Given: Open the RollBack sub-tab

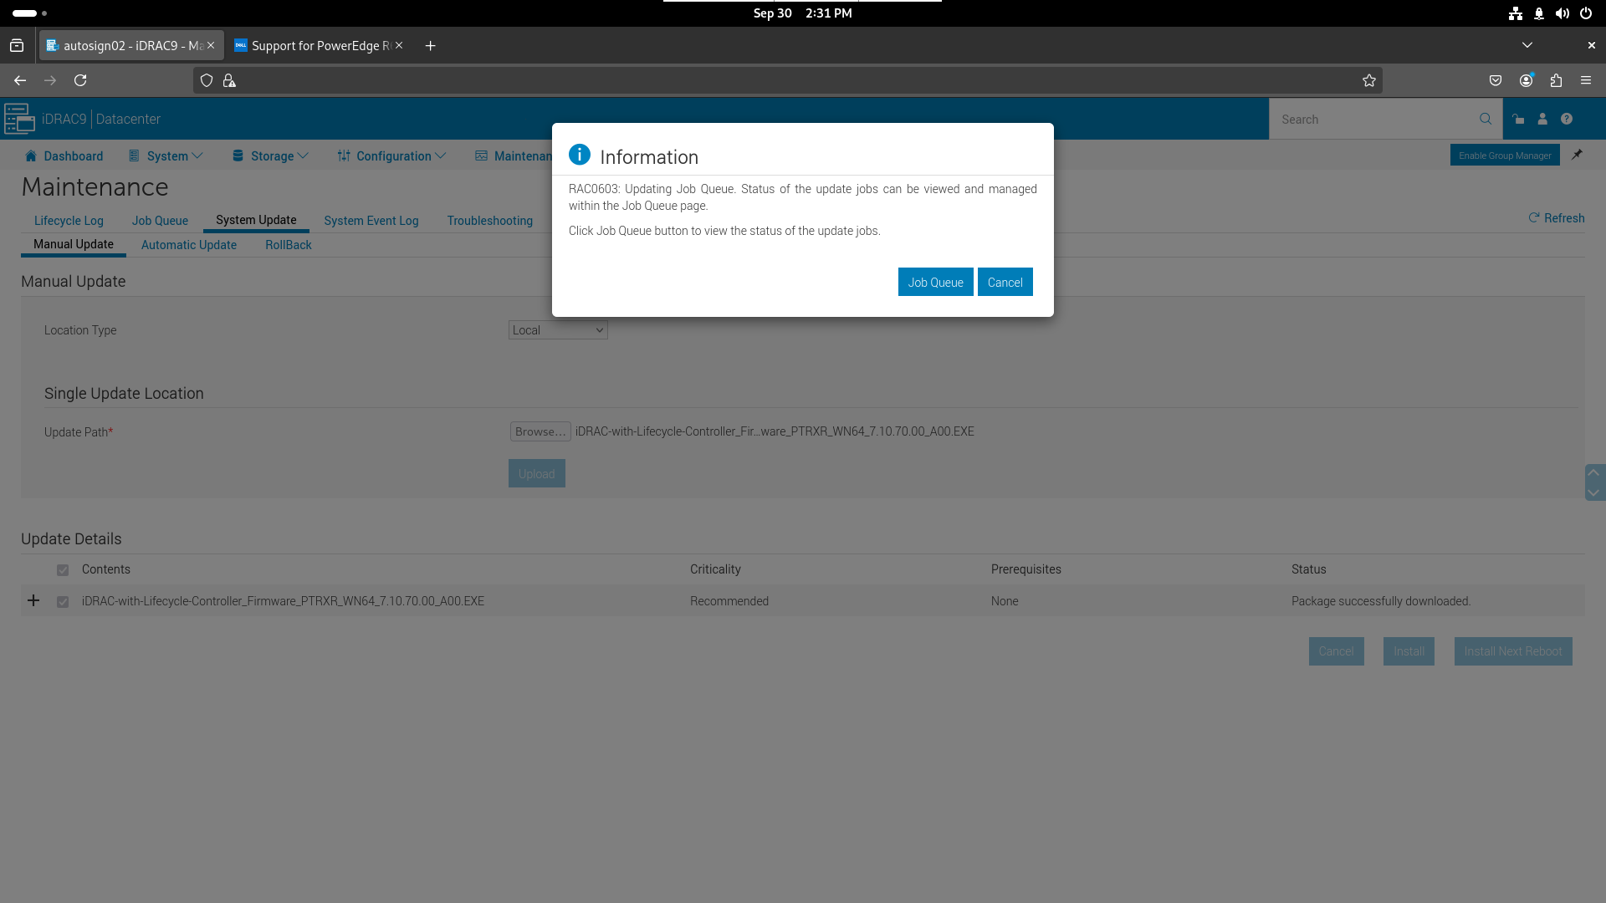Looking at the screenshot, I should coord(289,245).
